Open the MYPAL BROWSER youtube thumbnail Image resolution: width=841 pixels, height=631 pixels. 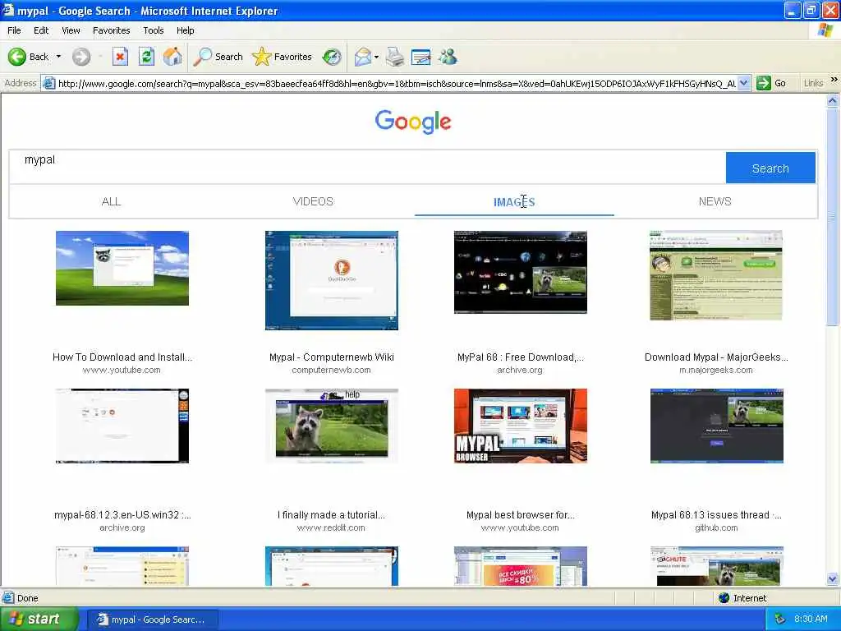pos(520,426)
